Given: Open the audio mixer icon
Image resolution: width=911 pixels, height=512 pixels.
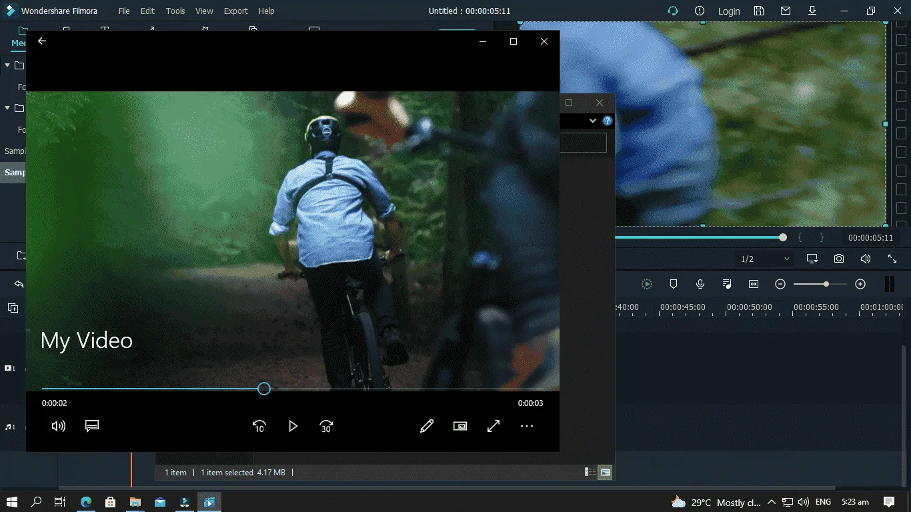Looking at the screenshot, I should (x=727, y=284).
